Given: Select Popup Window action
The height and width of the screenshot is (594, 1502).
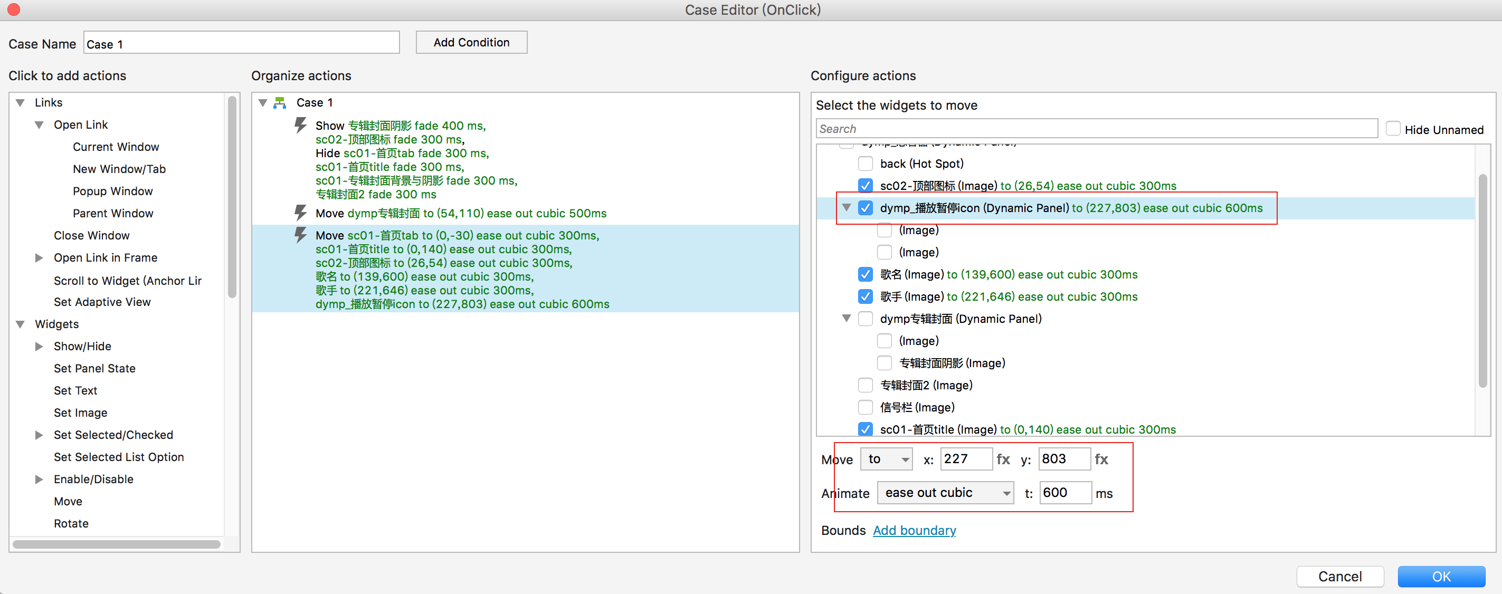Looking at the screenshot, I should coord(112,191).
